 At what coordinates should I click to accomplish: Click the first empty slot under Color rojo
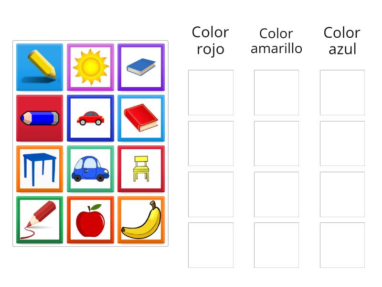click(210, 91)
